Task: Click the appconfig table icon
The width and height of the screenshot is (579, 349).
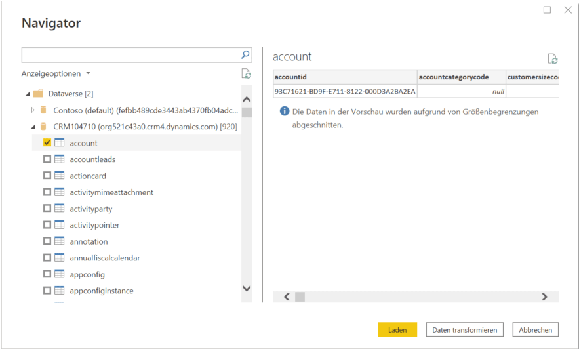Action: 60,274
